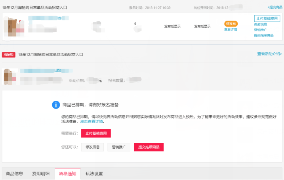Open the blurred product title link in the top row

49,18
